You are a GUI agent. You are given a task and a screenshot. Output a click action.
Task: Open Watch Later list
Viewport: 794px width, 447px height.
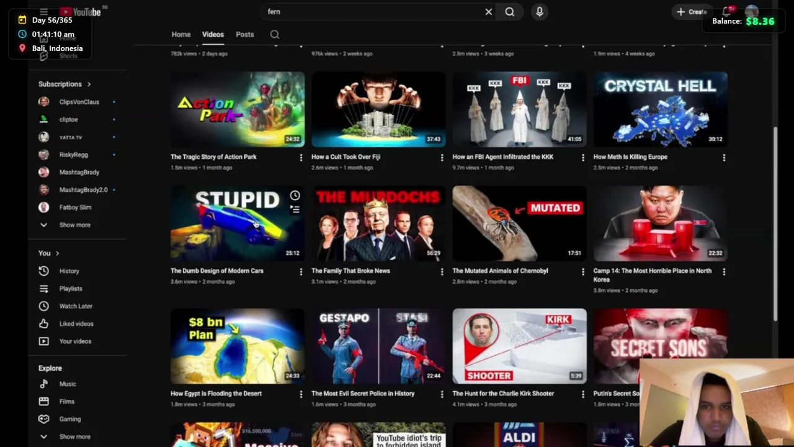point(77,306)
